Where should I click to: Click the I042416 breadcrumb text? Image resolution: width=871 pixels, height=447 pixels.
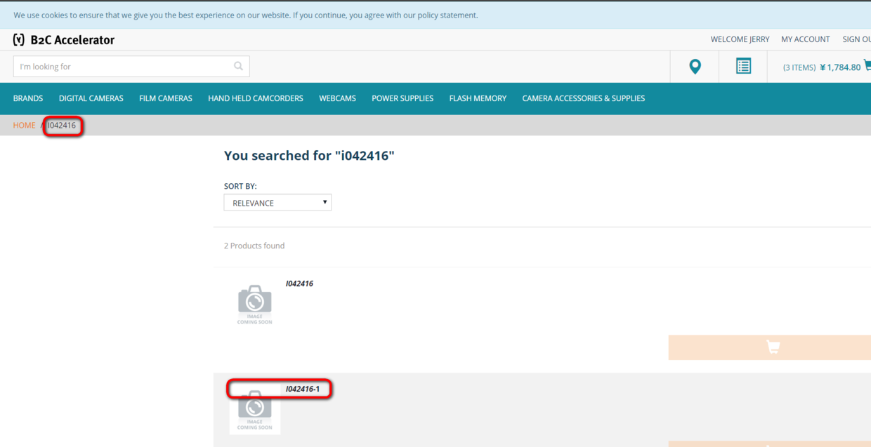pyautogui.click(x=62, y=125)
